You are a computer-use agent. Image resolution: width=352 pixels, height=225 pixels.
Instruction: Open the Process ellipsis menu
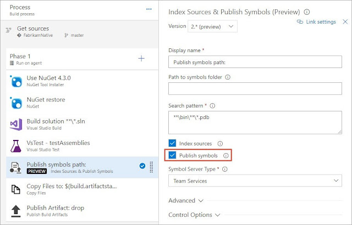[x=148, y=9]
